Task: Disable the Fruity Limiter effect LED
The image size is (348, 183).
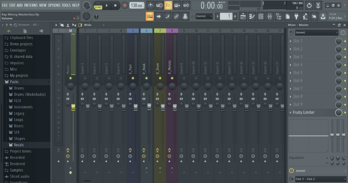Action: [345, 113]
